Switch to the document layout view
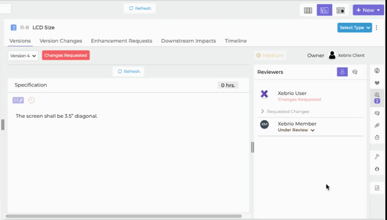This screenshot has height=220, width=387. 340,10
